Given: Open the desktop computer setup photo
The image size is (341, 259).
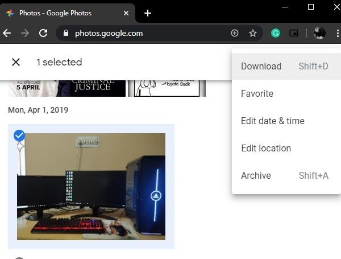Looking at the screenshot, I should pos(91,187).
